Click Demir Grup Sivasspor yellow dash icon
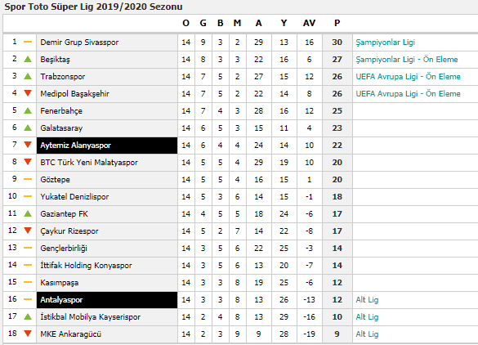Screen dimensions: 478x345 click(x=28, y=42)
